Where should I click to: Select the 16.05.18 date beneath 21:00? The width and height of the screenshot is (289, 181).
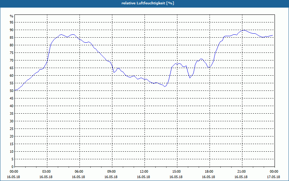[x=241, y=177]
